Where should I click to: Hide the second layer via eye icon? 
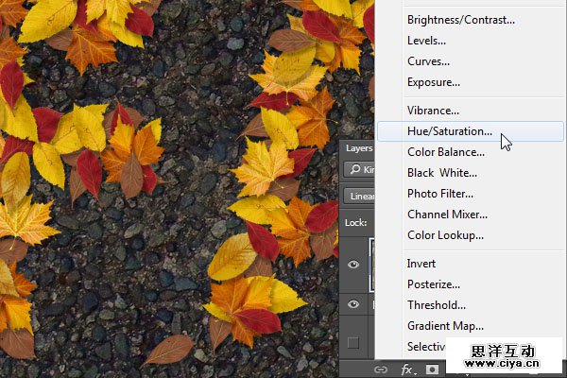(x=353, y=304)
